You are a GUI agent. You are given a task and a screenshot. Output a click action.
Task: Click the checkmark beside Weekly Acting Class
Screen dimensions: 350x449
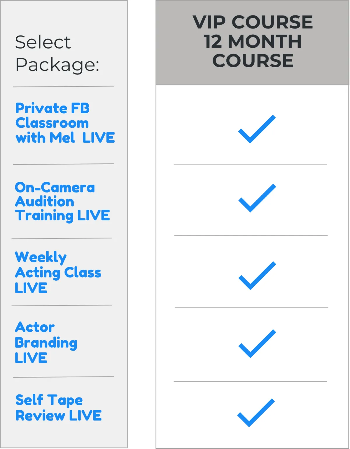[257, 275]
